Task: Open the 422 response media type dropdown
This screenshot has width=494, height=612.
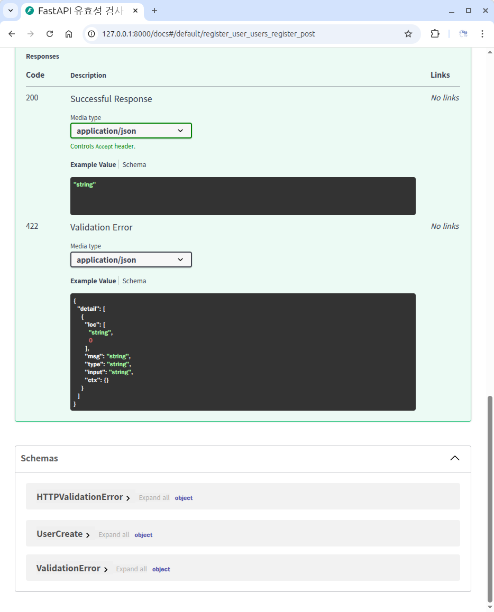Action: click(131, 259)
